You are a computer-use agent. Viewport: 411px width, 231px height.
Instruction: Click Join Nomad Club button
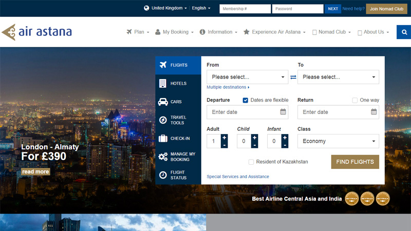(386, 9)
